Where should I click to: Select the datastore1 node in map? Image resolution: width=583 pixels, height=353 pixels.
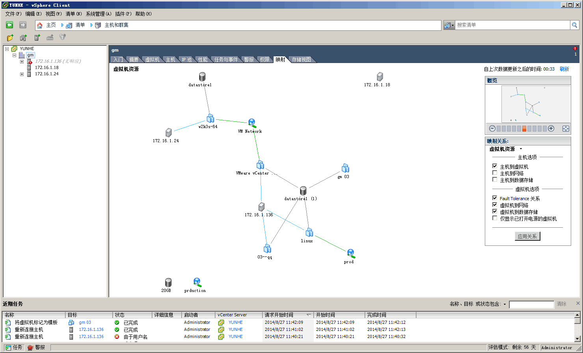[202, 76]
